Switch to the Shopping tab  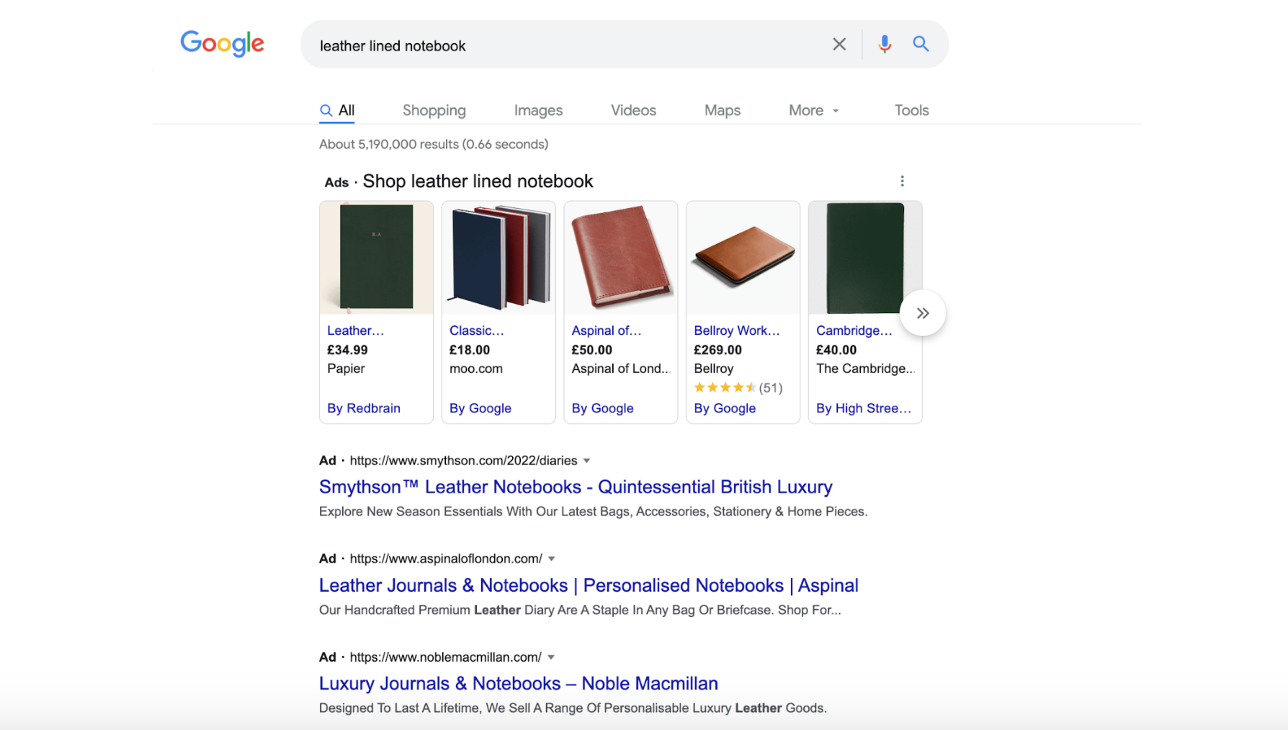[x=434, y=110]
